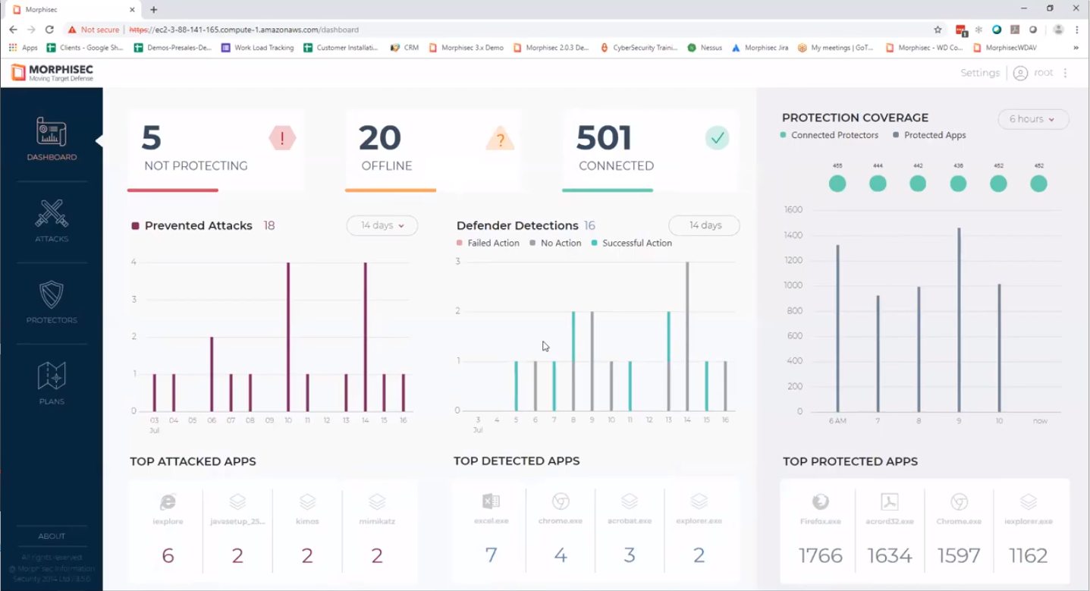1090x591 pixels.
Task: Open the ABOUT sidebar item
Action: (52, 536)
